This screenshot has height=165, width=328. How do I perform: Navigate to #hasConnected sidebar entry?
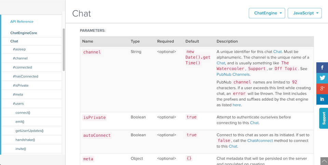coord(26,76)
